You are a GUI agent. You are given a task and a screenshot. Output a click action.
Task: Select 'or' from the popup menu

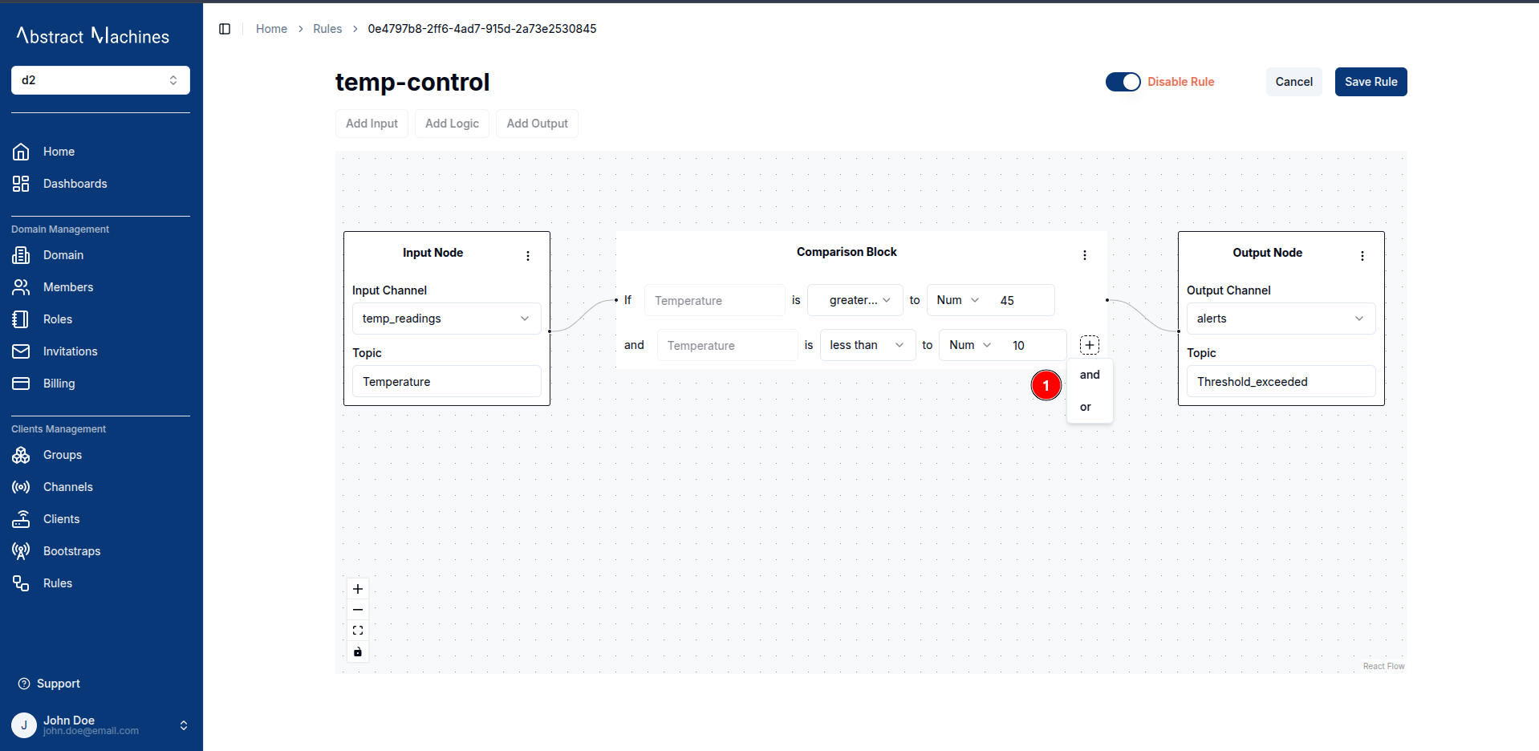coord(1090,407)
